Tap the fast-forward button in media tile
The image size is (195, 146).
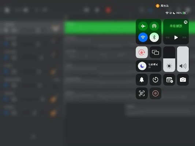(x=184, y=38)
